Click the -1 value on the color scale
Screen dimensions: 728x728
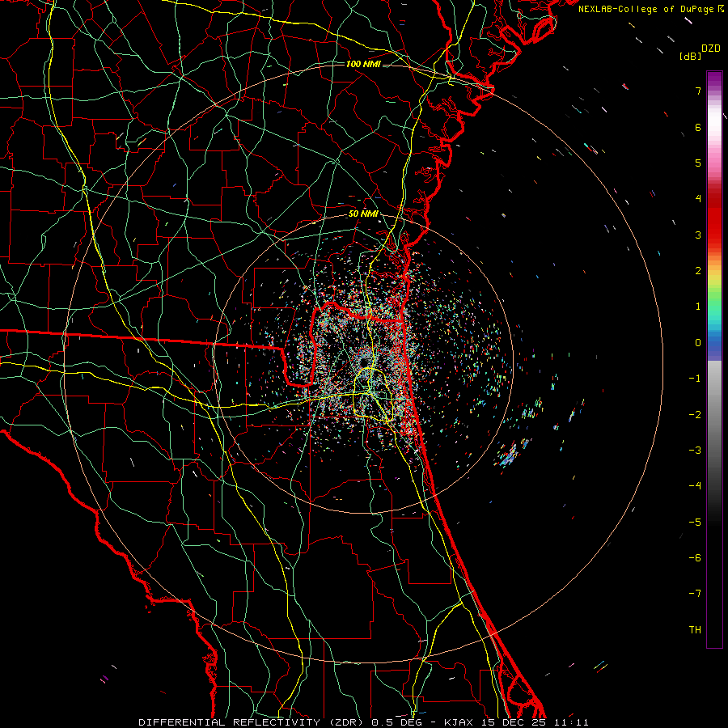point(695,379)
